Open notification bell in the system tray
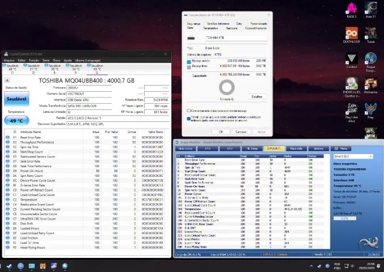 379,266
